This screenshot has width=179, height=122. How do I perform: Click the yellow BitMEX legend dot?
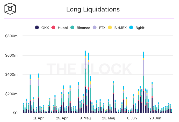(x=110, y=28)
